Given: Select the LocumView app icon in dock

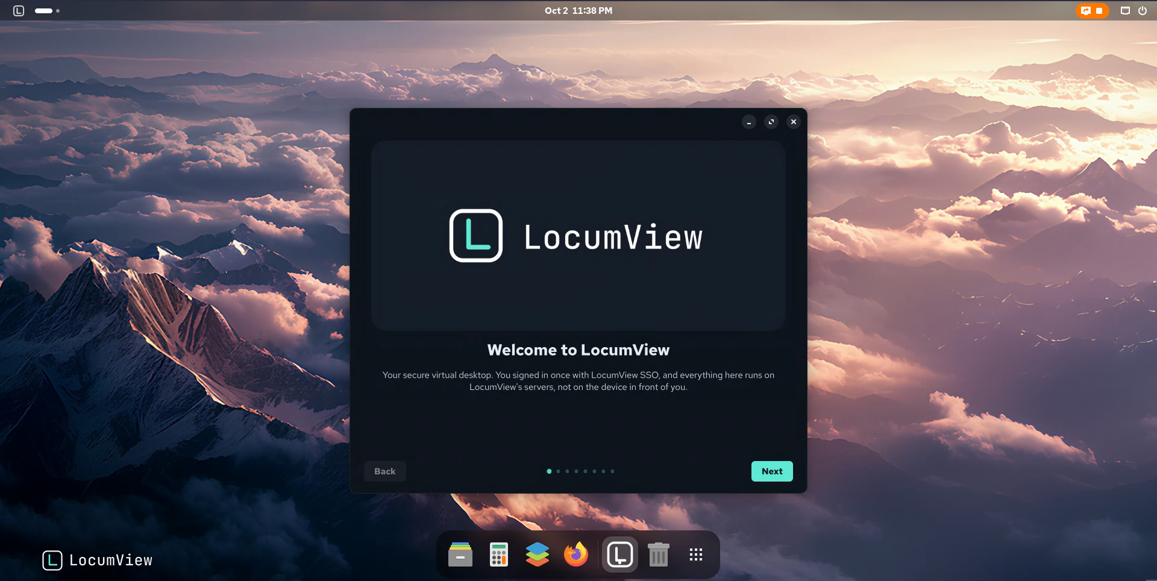Looking at the screenshot, I should tap(620, 554).
